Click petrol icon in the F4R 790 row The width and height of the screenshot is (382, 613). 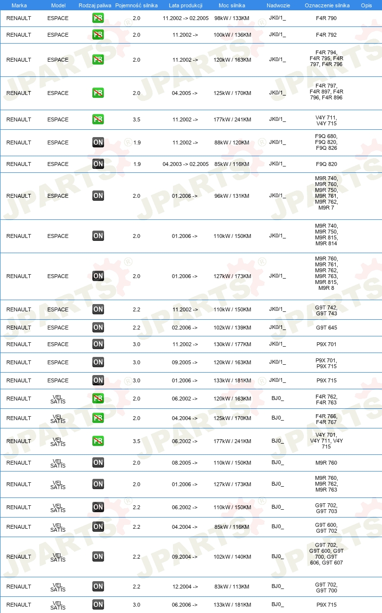[x=98, y=18]
